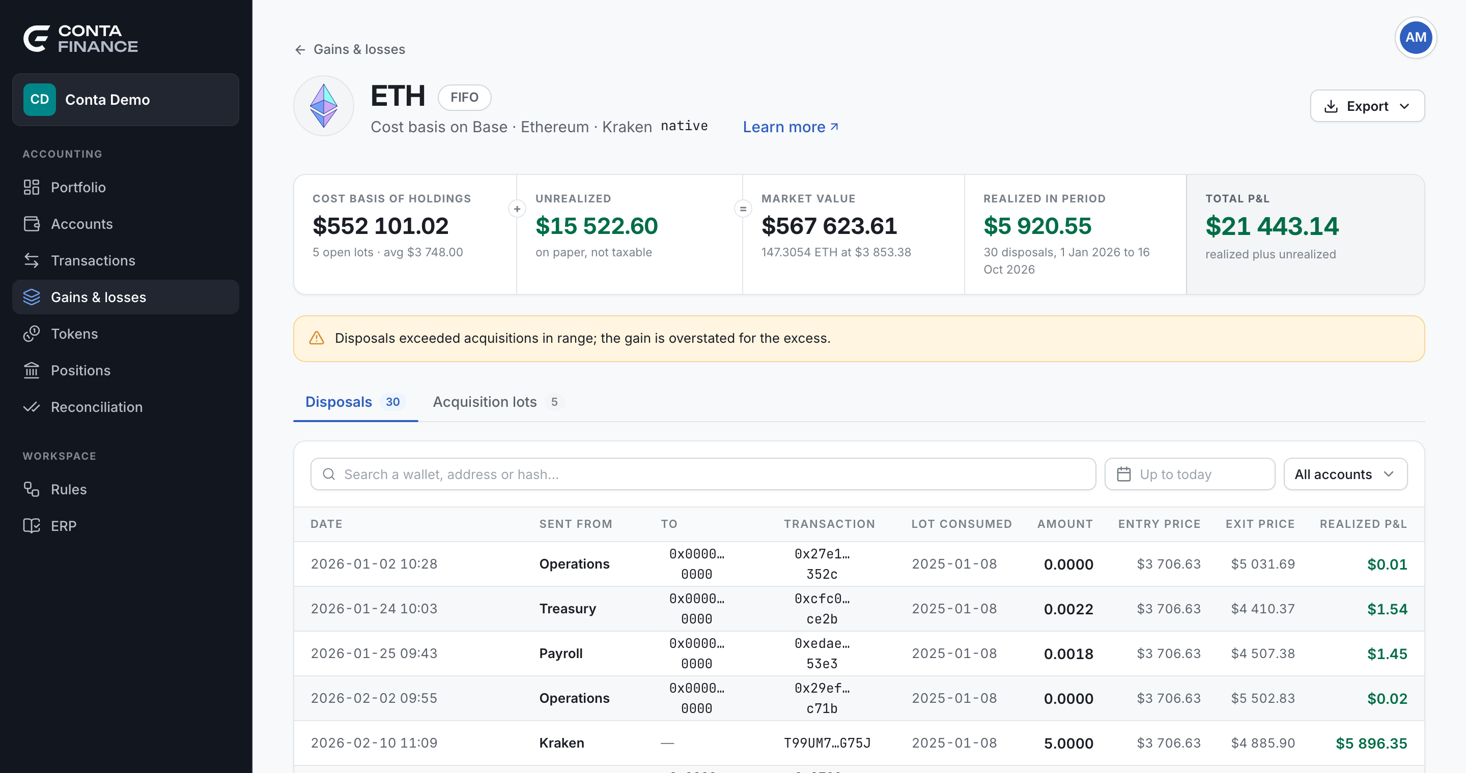
Task: Click the Payroll sender cell
Action: point(560,653)
